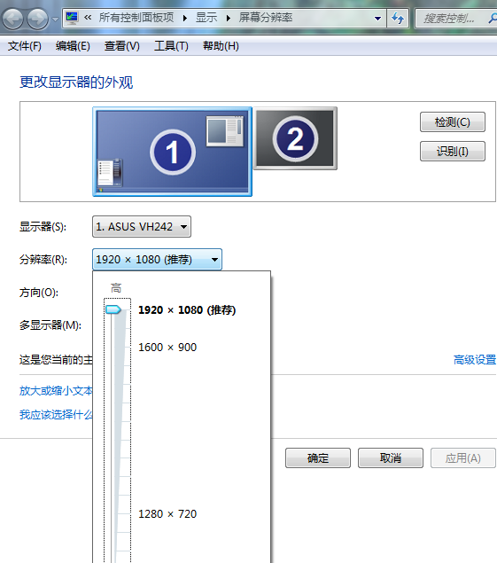Open the 编辑(E) menu

(x=73, y=46)
